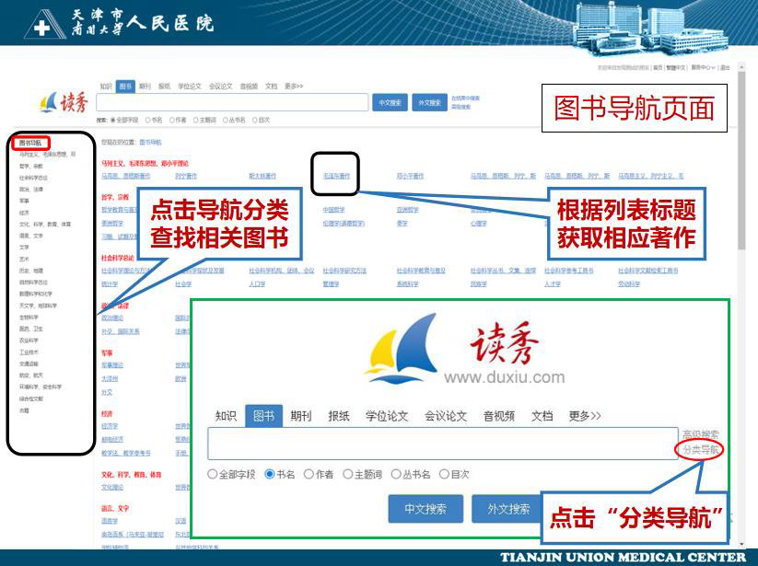The width and height of the screenshot is (758, 566).
Task: Open the 邓小平著作 category link
Action: (410, 176)
